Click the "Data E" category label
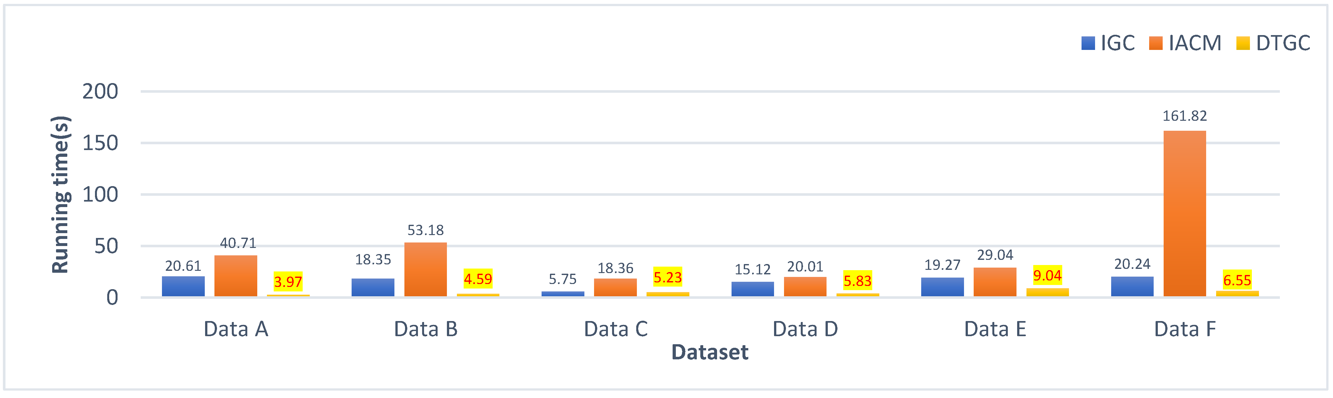Screen dimensions: 1333x398 tap(995, 329)
